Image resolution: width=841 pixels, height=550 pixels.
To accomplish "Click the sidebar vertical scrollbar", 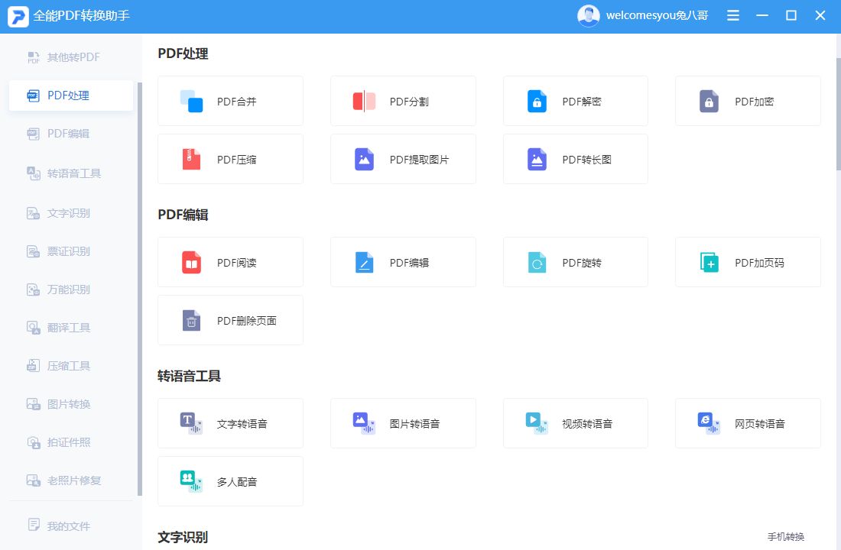I will click(x=140, y=290).
